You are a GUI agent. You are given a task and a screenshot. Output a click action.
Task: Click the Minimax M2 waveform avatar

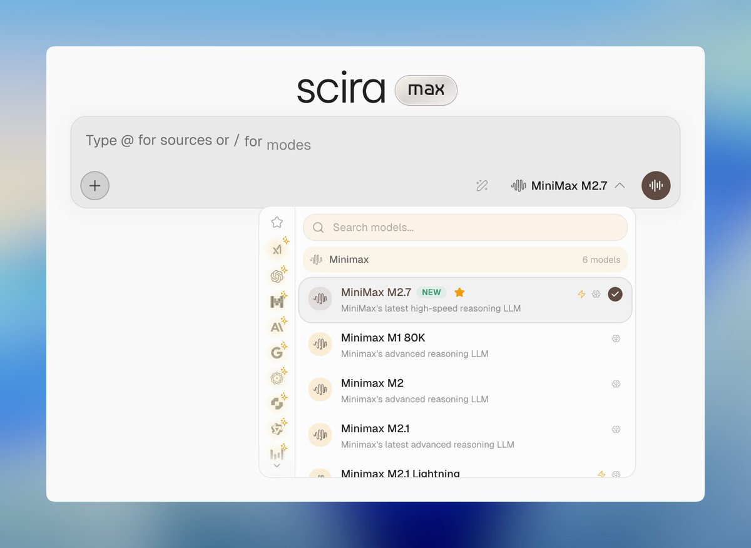coord(320,389)
